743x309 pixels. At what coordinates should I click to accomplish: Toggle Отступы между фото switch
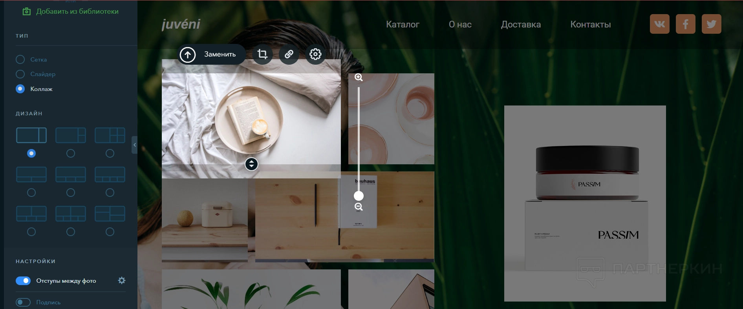tap(23, 281)
